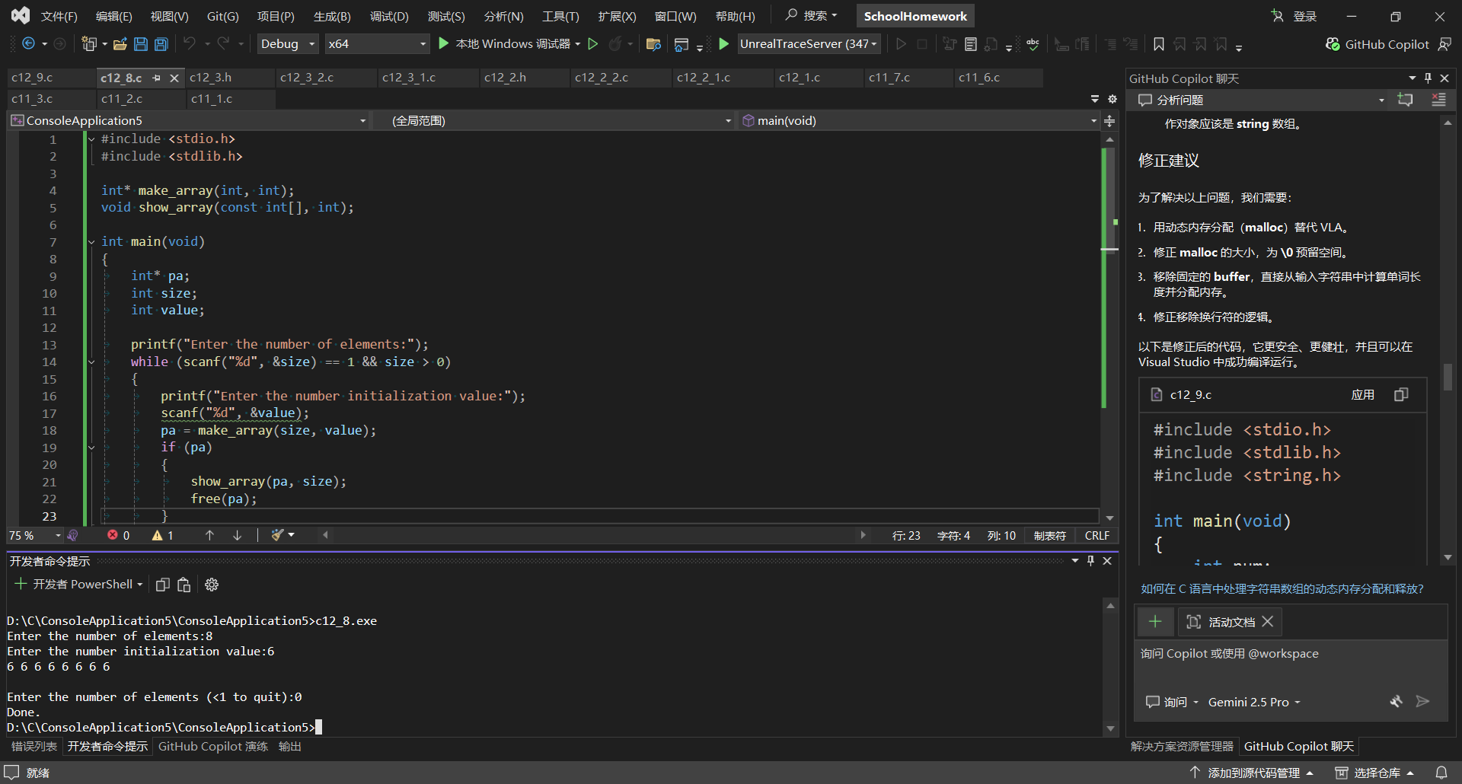Click the Save All toolbar icon
This screenshot has width=1462, height=784.
161,44
